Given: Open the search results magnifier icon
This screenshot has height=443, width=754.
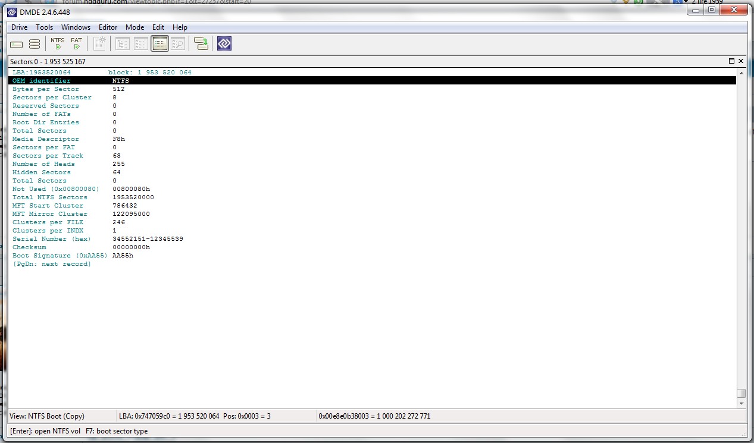Looking at the screenshot, I should [178, 44].
